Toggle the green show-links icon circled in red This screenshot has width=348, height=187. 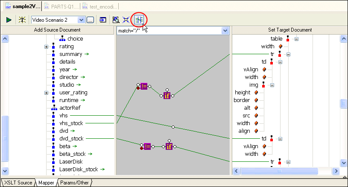tap(139, 20)
